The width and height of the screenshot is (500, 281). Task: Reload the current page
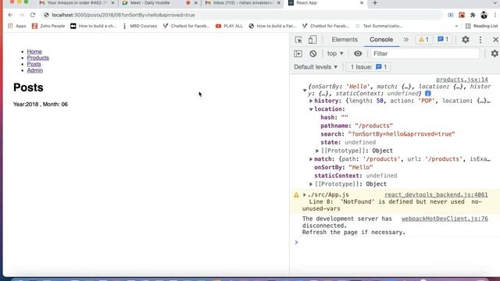click(x=33, y=15)
